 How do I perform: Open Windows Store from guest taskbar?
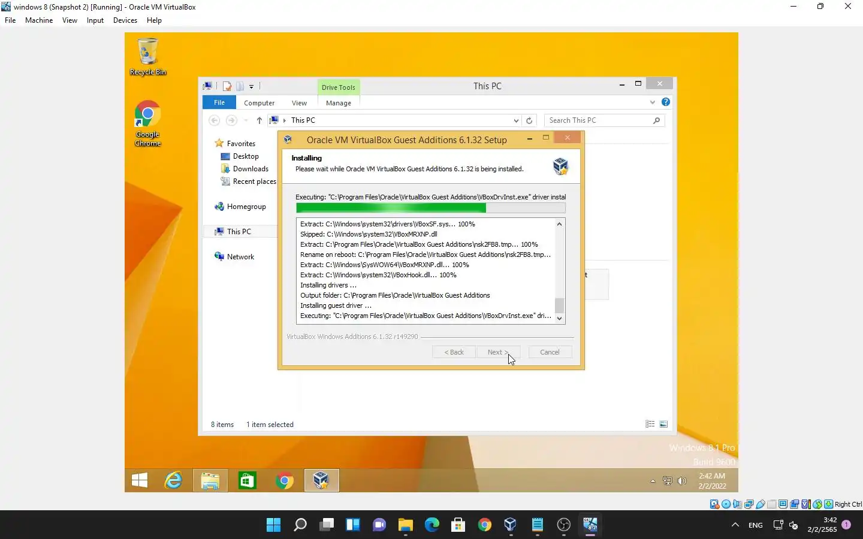click(247, 480)
